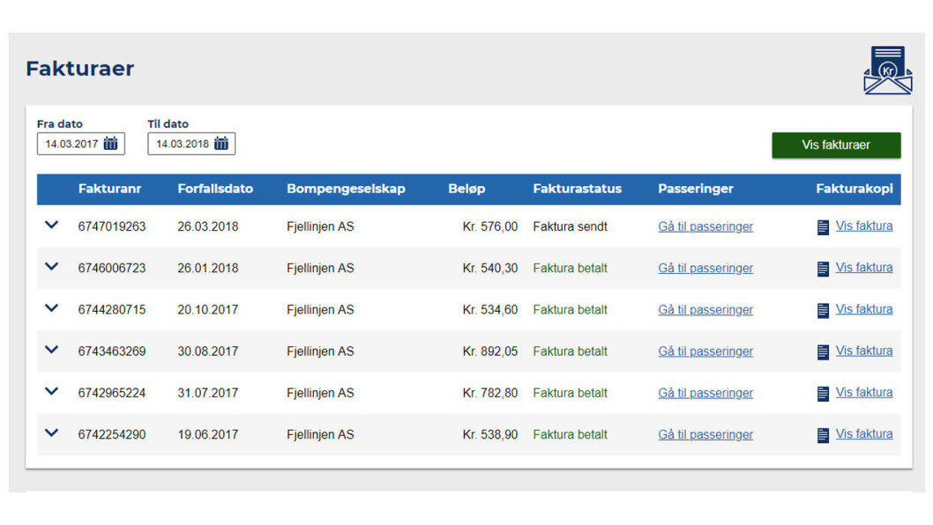Viewport: 933px width, 525px height.
Task: Select due date 30.08.2017
Action: [x=207, y=351]
